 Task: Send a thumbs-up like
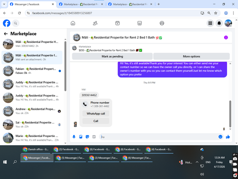228,137
